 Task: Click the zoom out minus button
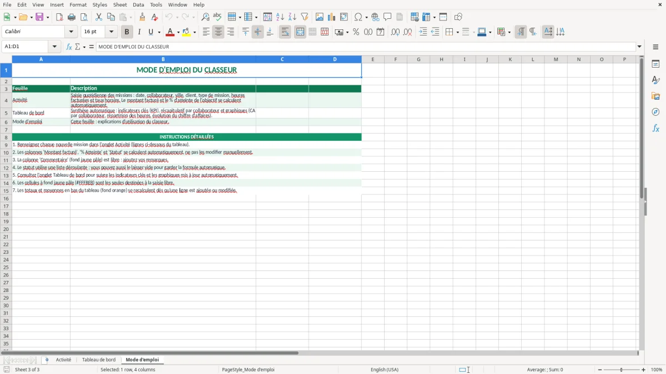(x=600, y=370)
